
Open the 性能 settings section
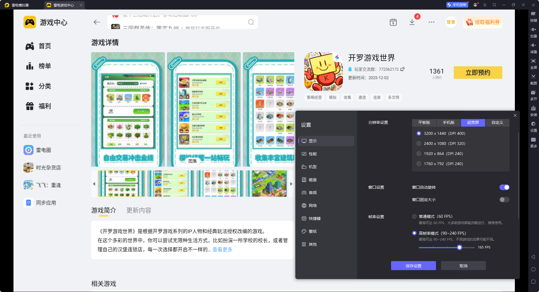(312, 154)
